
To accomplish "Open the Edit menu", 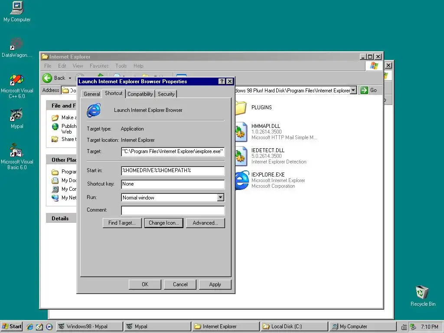I will pos(62,66).
